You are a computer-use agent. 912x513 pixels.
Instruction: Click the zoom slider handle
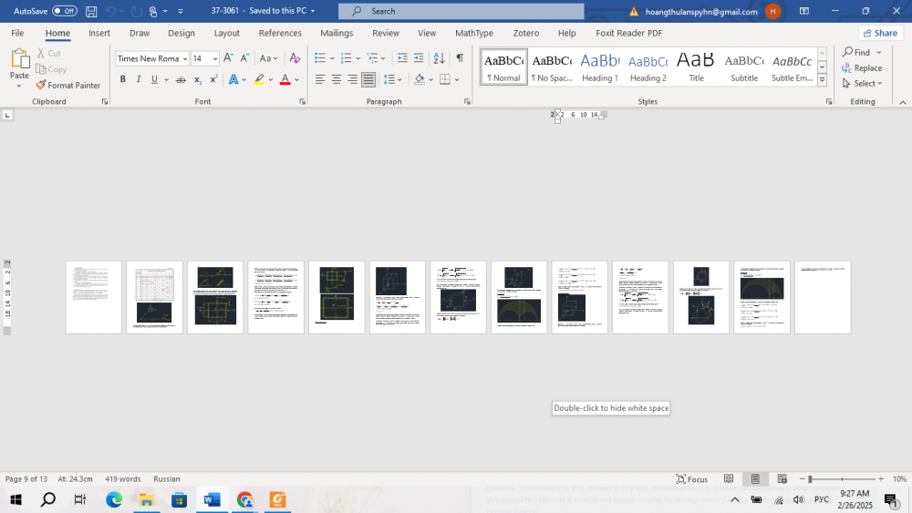[x=809, y=479]
